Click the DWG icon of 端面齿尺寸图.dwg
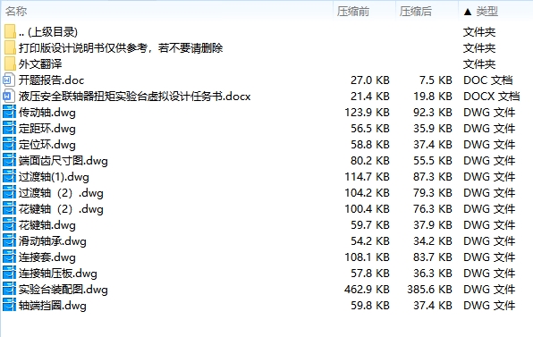This screenshot has height=337, width=533. (9, 160)
